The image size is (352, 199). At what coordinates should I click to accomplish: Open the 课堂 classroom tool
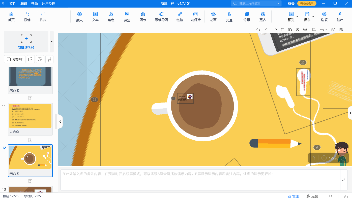pos(127,17)
